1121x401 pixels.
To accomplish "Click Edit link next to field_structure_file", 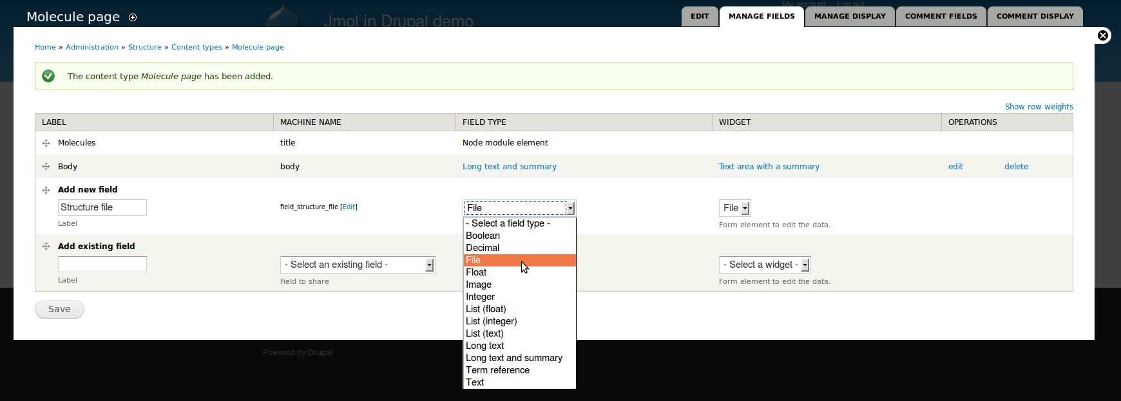I will click(x=349, y=207).
